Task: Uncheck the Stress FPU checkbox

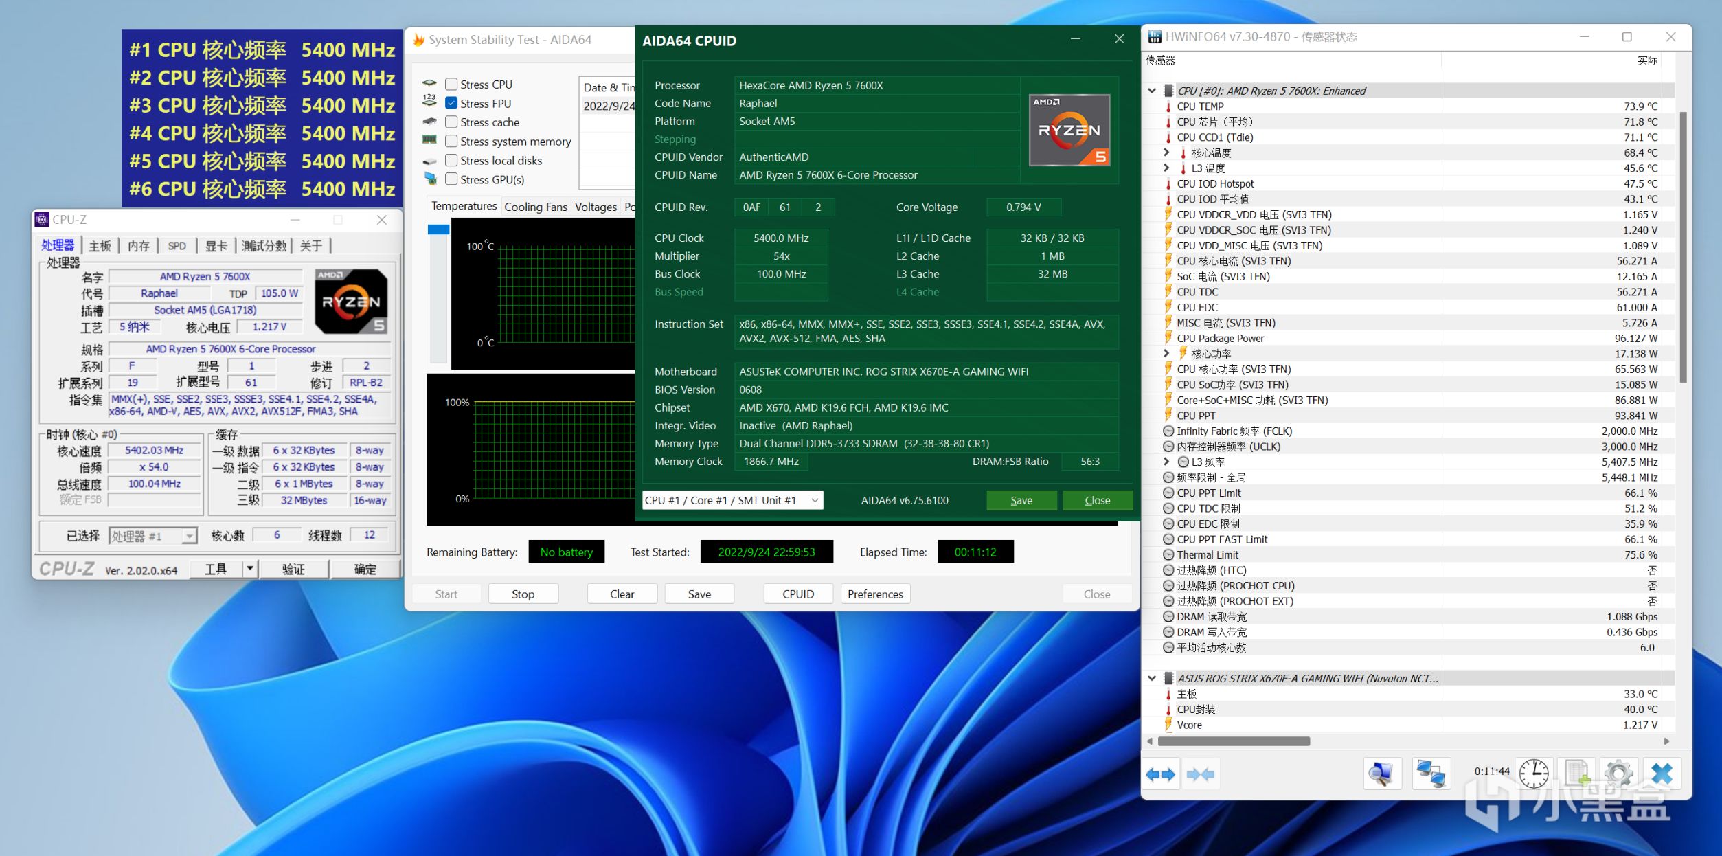Action: pyautogui.click(x=451, y=103)
